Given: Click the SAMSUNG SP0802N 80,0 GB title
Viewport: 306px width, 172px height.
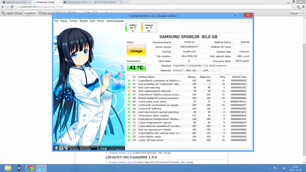Looking at the screenshot, I should 188,37.
